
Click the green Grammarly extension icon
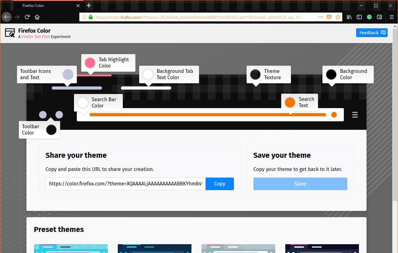369,17
